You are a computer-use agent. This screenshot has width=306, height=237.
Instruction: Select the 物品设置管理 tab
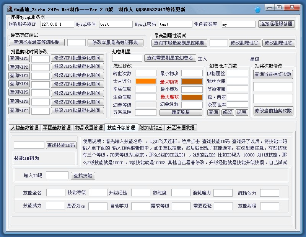coord(88,127)
